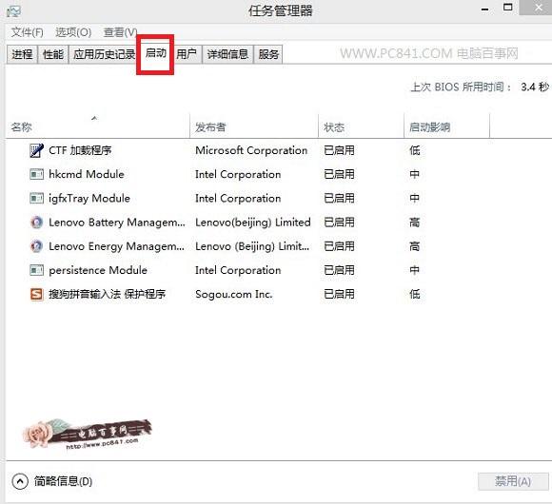Switch to the 进程 tab
This screenshot has height=504, width=552.
pos(22,54)
